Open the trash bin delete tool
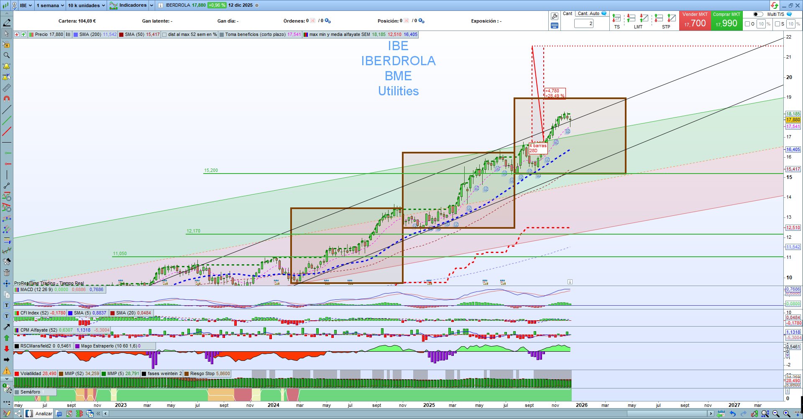 [7, 273]
